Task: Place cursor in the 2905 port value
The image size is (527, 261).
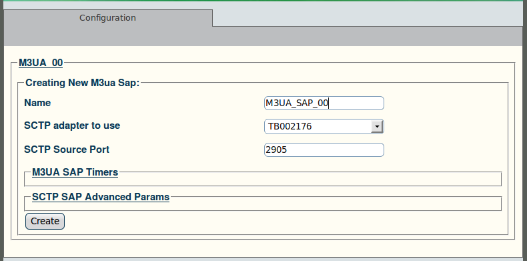Action: (x=276, y=150)
